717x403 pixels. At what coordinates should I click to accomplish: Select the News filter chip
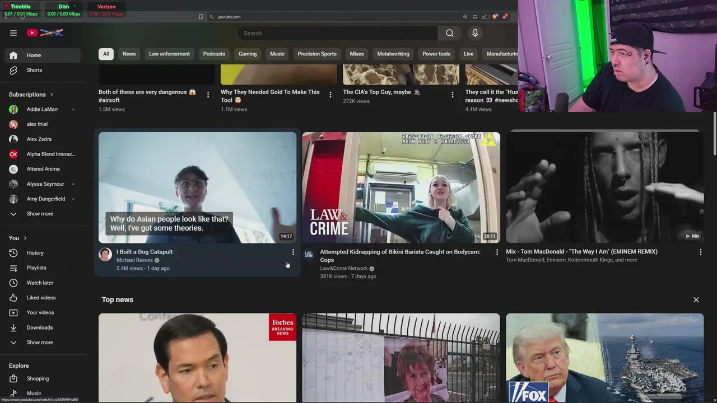coord(129,54)
